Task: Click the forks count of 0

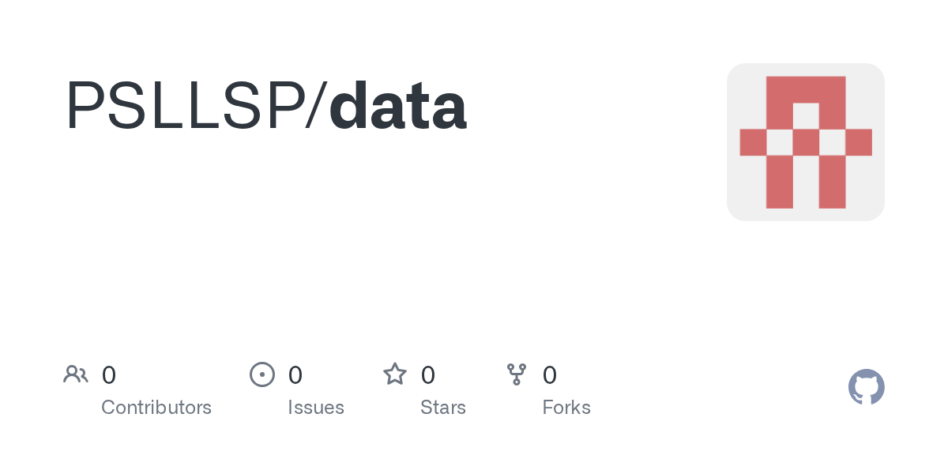Action: coord(550,375)
